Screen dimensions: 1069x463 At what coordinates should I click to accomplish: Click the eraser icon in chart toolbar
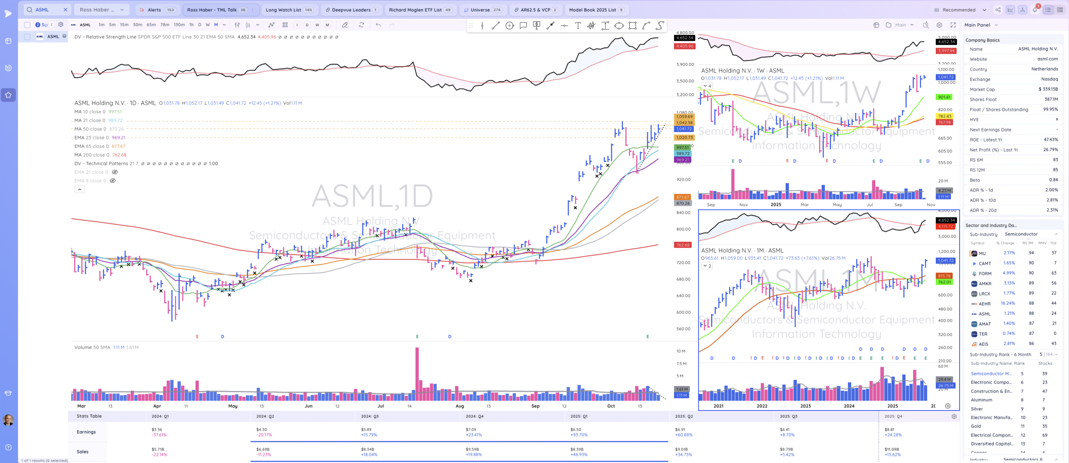(x=345, y=25)
